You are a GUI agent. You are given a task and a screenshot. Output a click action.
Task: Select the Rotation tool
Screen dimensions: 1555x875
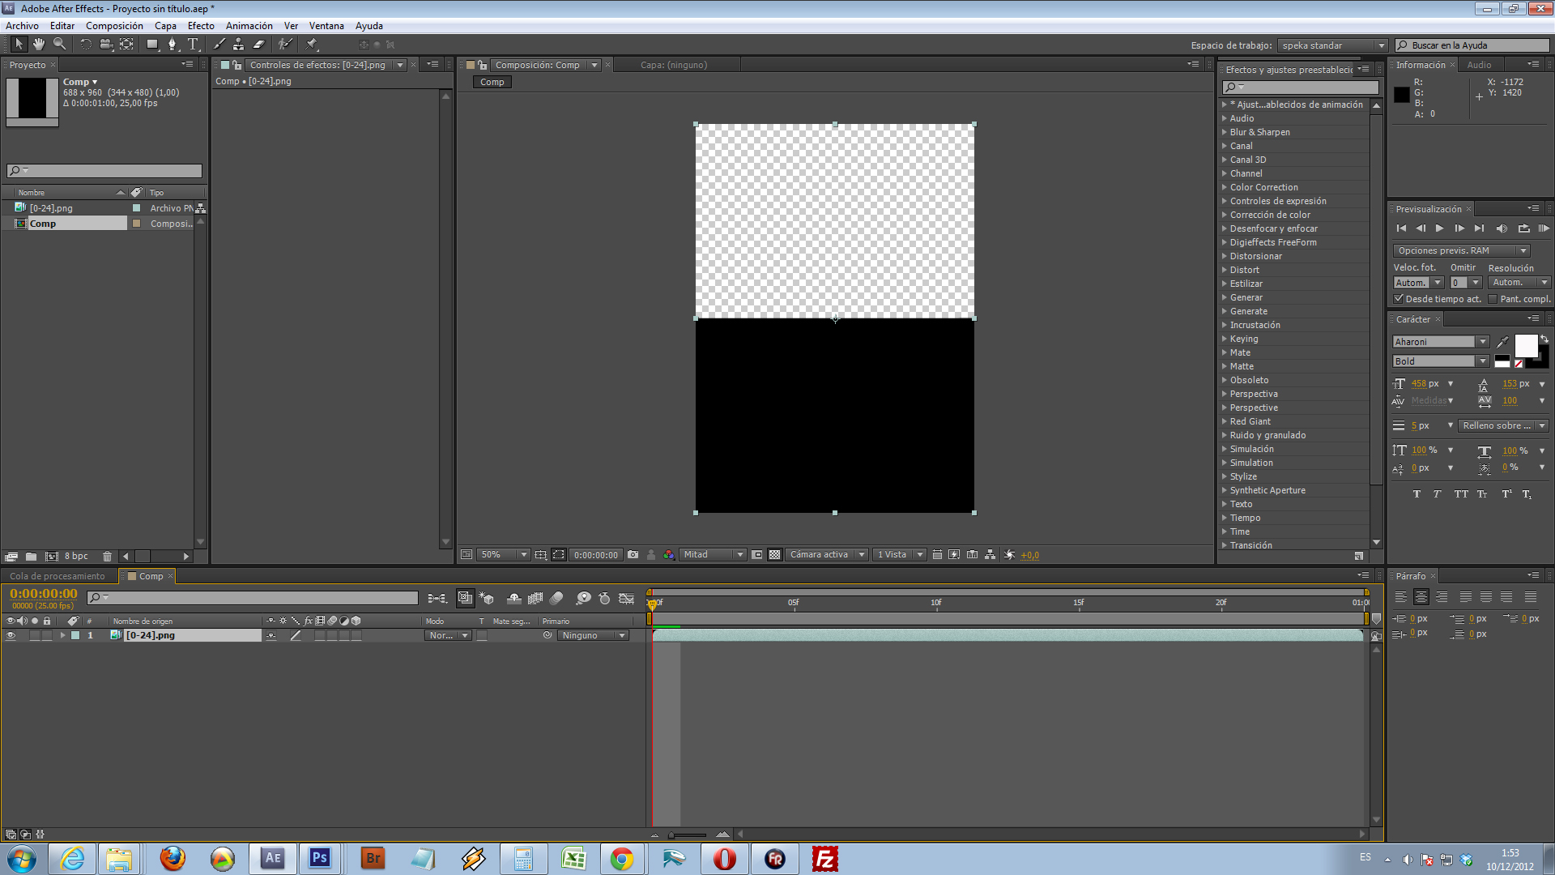click(x=86, y=45)
